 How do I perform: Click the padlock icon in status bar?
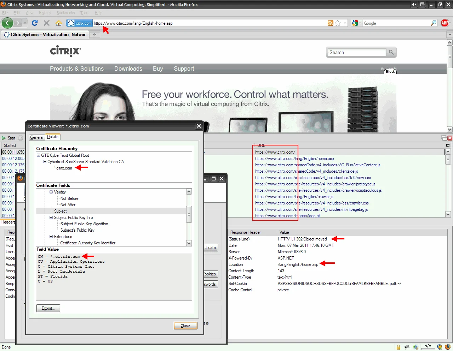point(398,347)
